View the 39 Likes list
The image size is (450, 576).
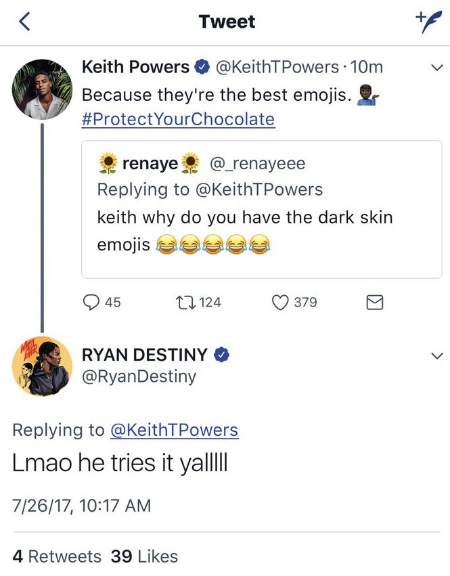coord(144,556)
